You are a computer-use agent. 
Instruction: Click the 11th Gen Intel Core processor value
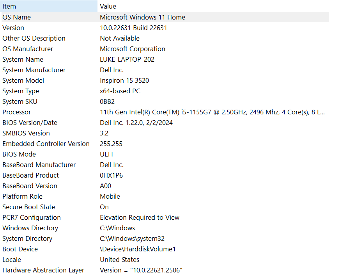click(x=212, y=112)
